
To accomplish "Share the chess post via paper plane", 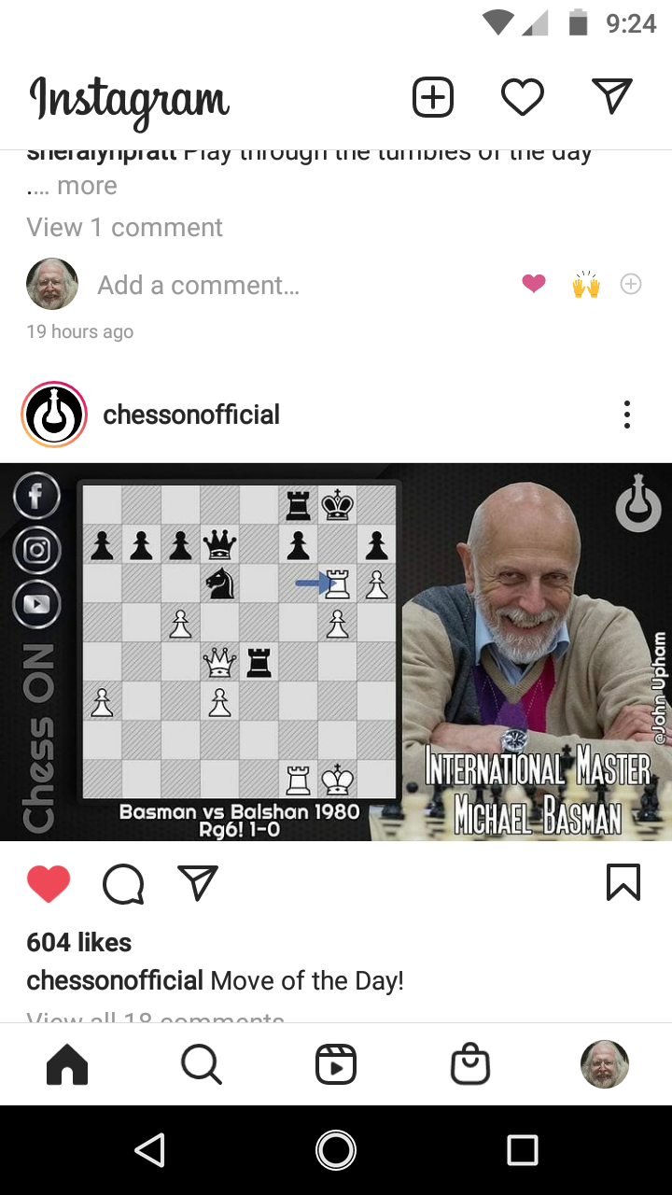I will coord(197,882).
